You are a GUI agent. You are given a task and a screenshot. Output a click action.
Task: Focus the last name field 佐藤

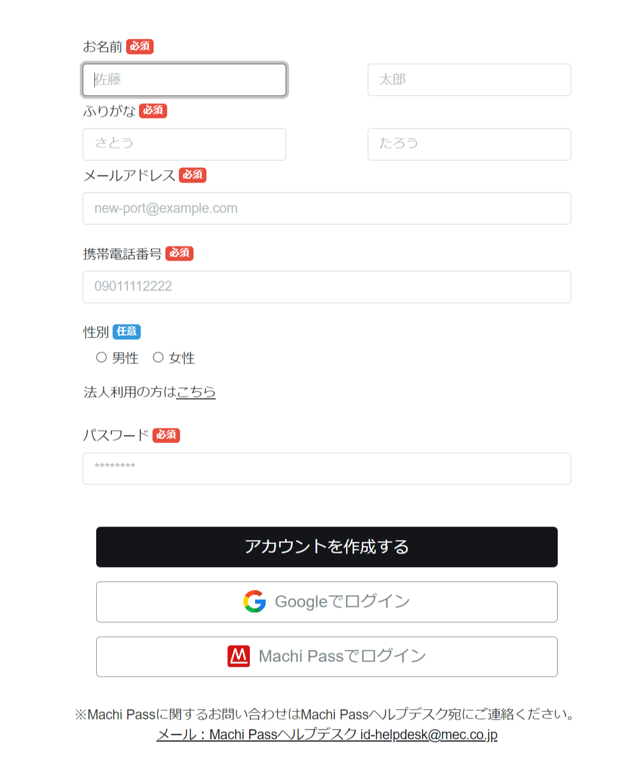tap(184, 80)
